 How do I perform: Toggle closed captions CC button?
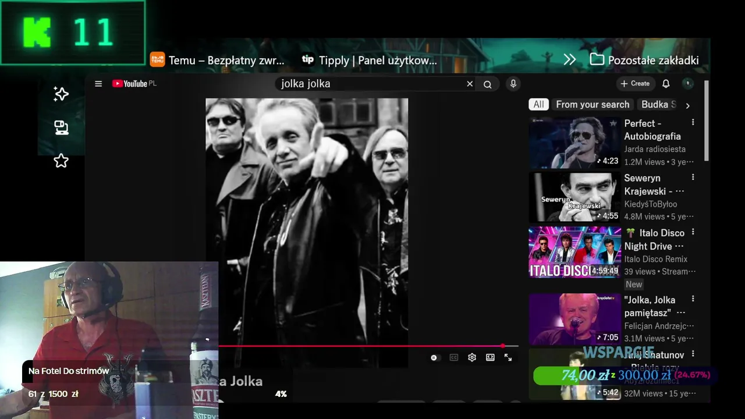453,357
